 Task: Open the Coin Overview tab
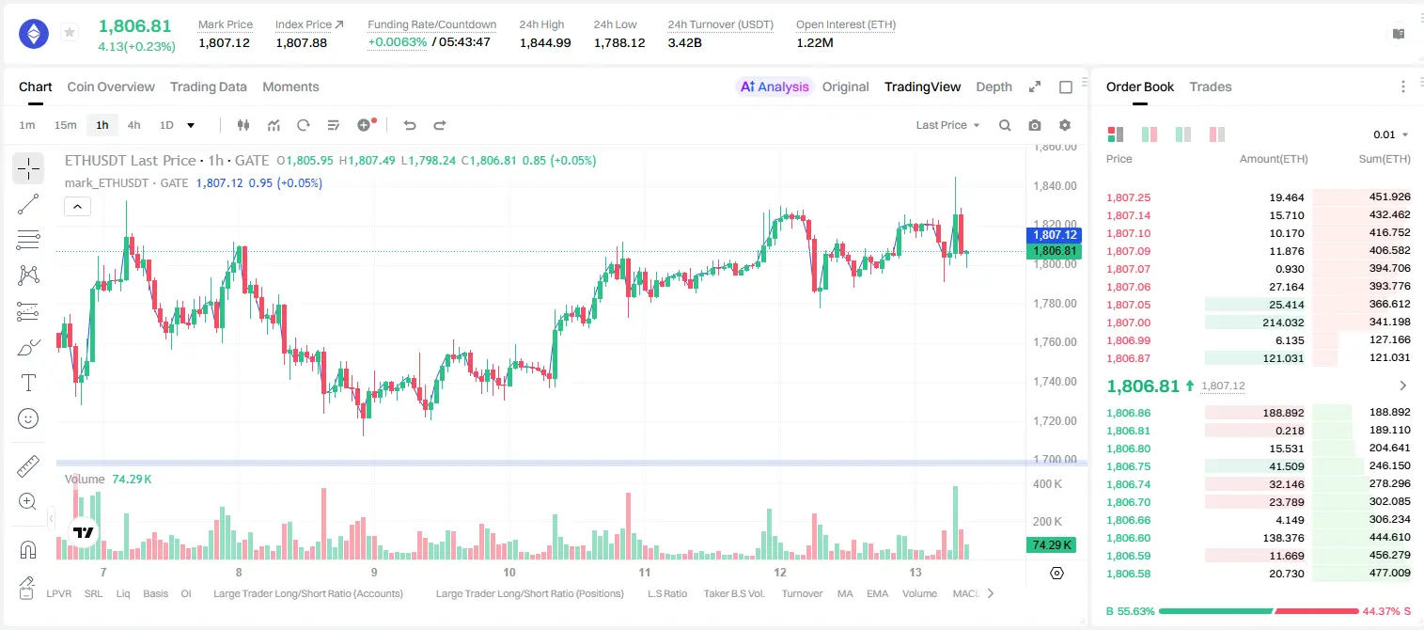tap(111, 87)
